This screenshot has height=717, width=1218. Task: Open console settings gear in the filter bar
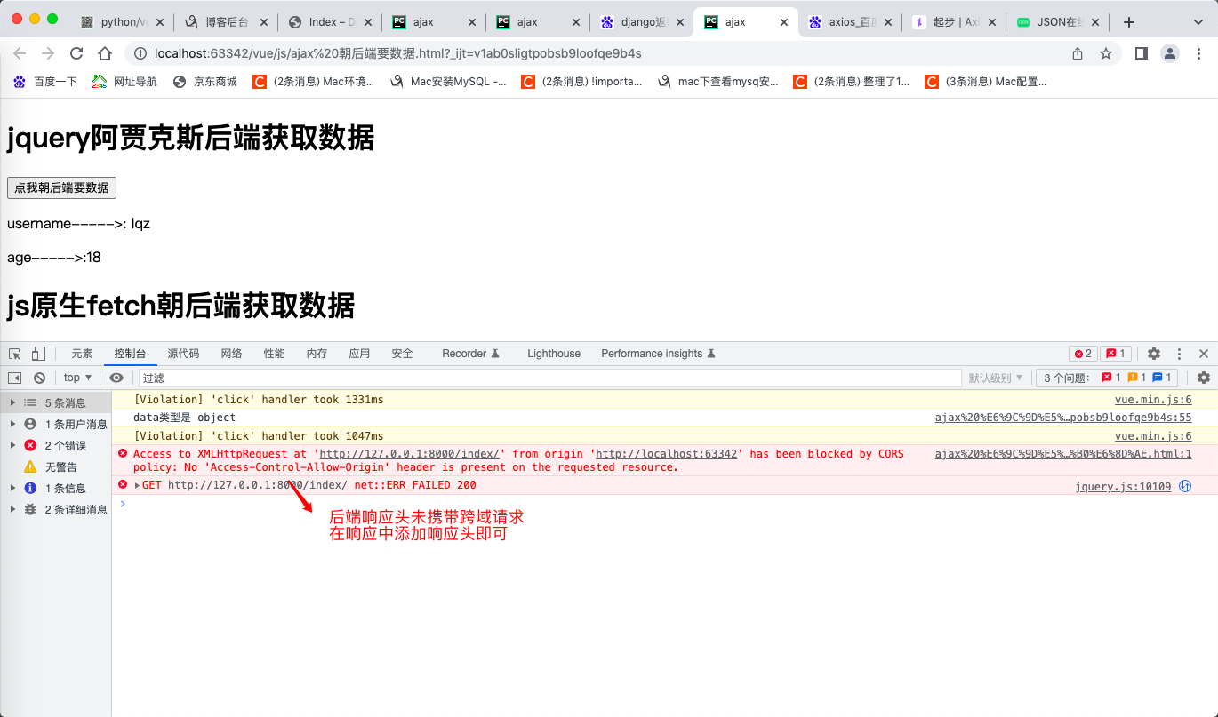(1204, 378)
